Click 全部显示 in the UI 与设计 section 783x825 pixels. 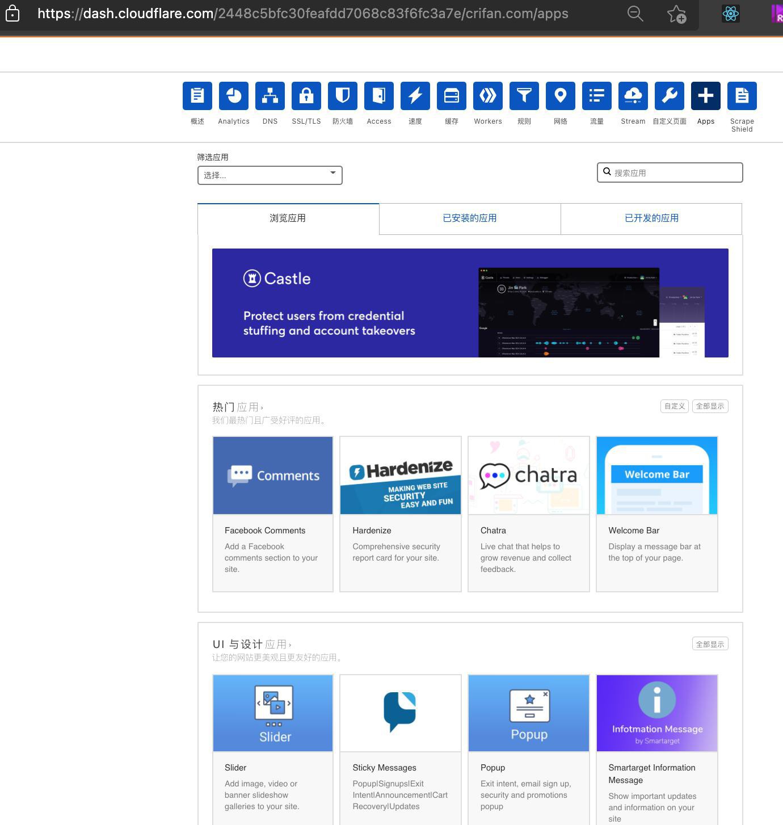pos(710,644)
